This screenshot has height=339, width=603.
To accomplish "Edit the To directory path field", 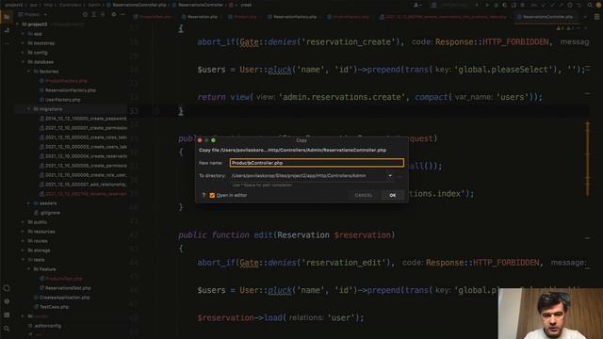I will coord(308,176).
